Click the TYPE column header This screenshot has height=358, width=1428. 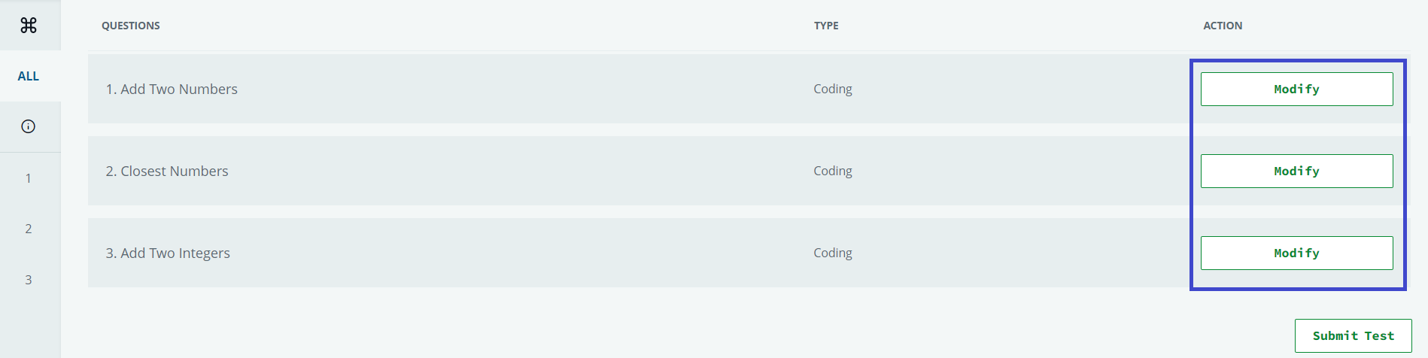[x=826, y=26]
